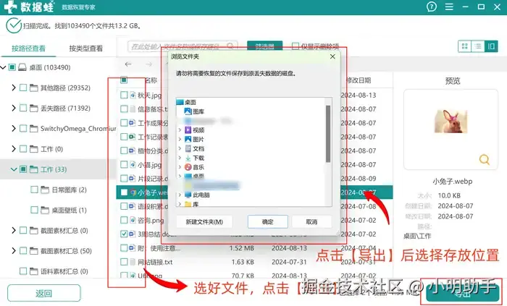Toggle the 仅显示删除项 checkbox
Viewport: 507px width, 306px height.
pyautogui.click(x=296, y=46)
